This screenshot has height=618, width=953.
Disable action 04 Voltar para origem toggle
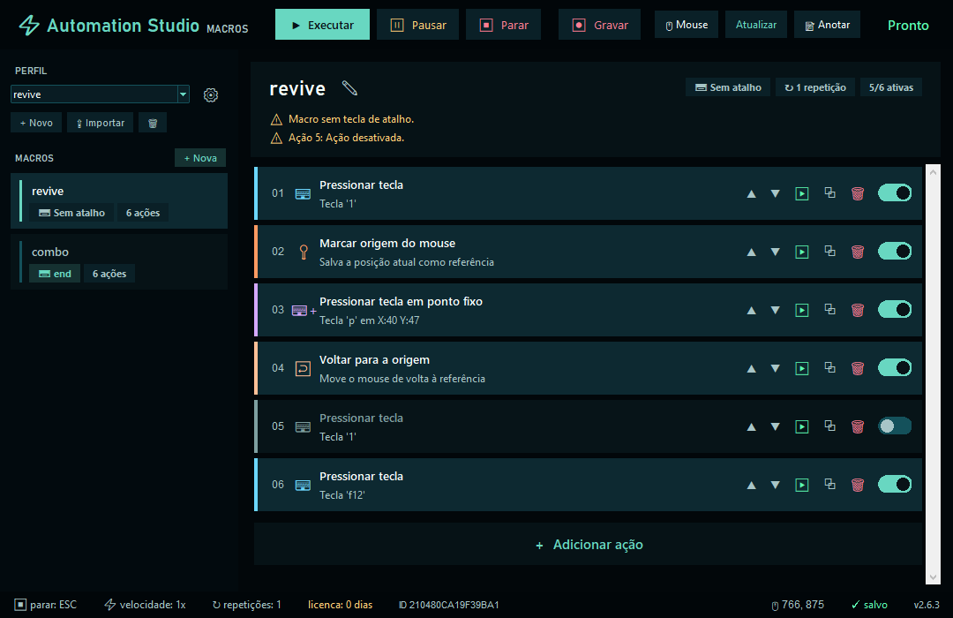(x=895, y=368)
